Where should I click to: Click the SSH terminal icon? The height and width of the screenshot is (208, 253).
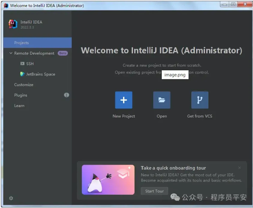point(22,63)
